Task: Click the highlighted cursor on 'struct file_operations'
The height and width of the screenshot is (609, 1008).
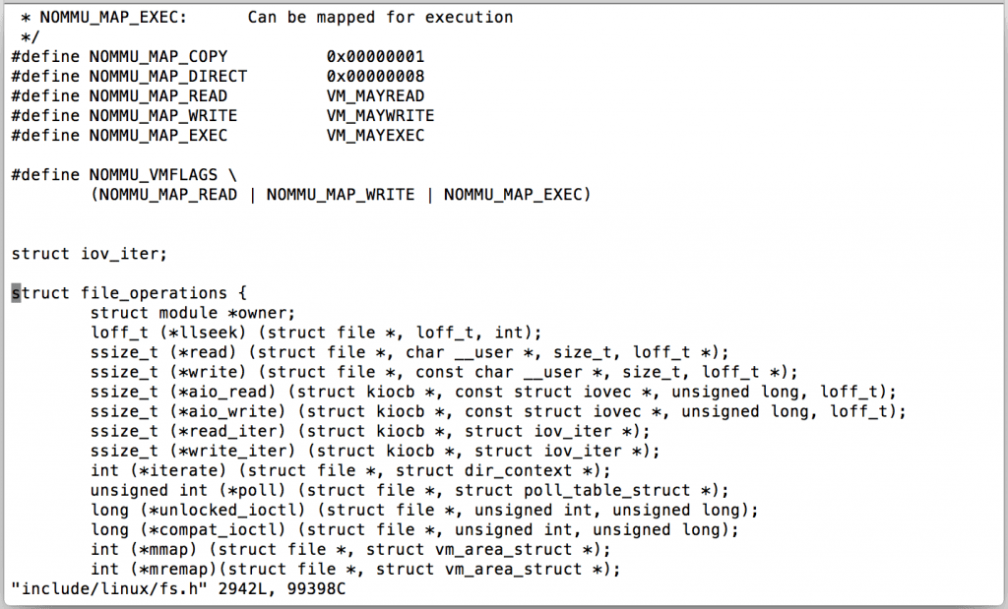Action: point(16,293)
